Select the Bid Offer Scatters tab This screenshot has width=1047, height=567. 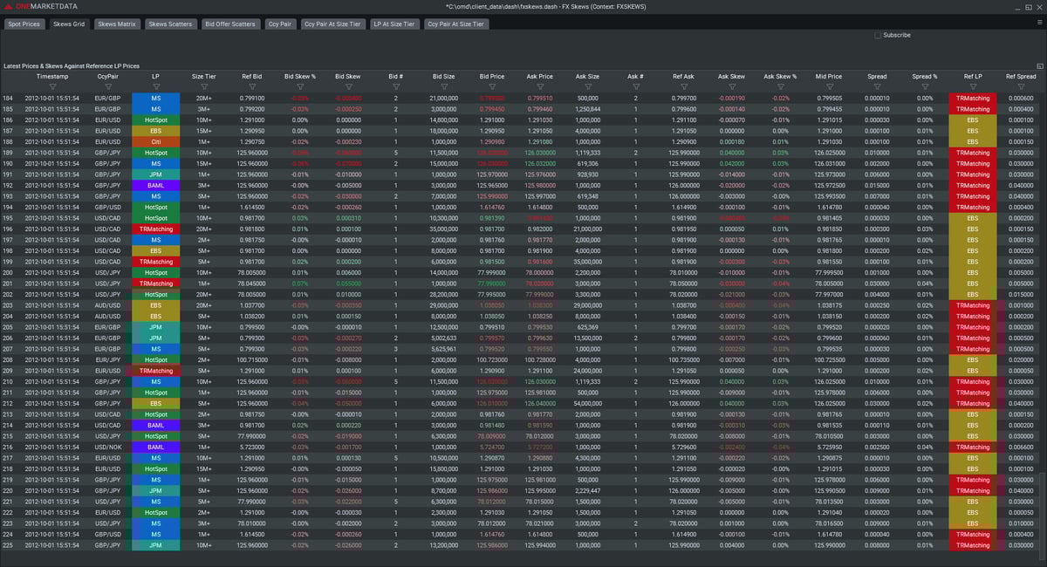click(x=230, y=24)
